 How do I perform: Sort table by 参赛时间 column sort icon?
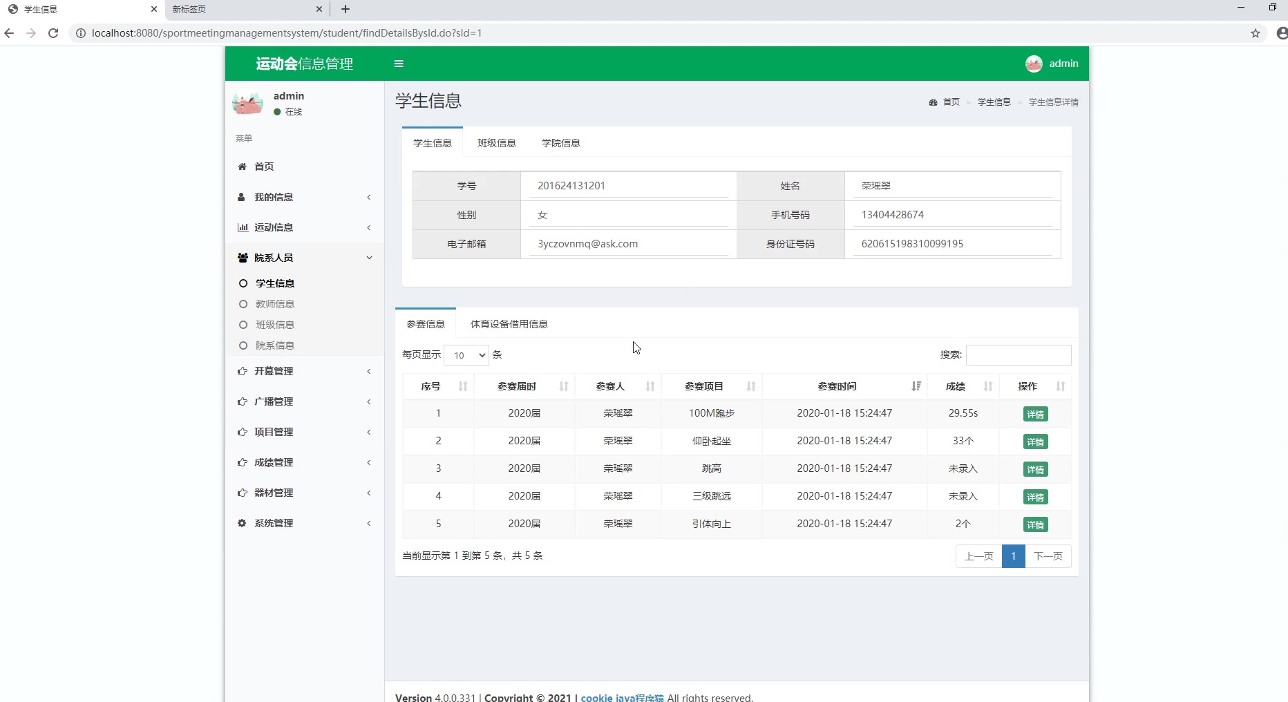pos(916,386)
